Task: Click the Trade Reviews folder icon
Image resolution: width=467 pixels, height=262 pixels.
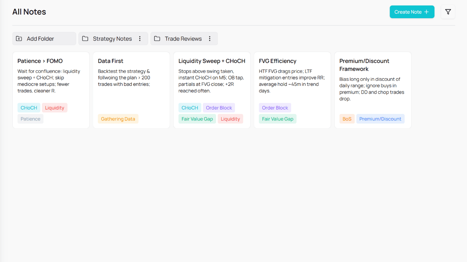Action: [x=157, y=39]
